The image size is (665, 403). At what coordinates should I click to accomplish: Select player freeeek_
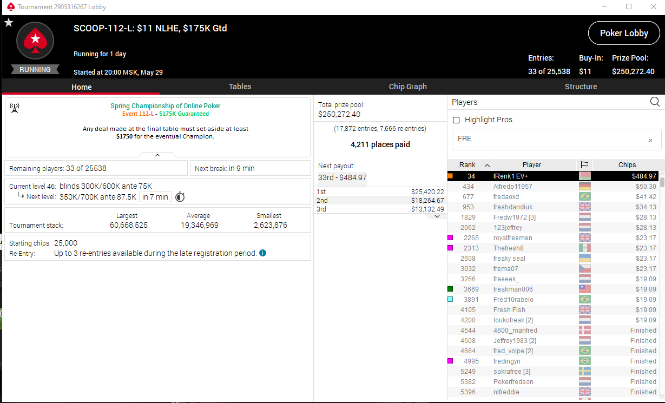[552, 279]
